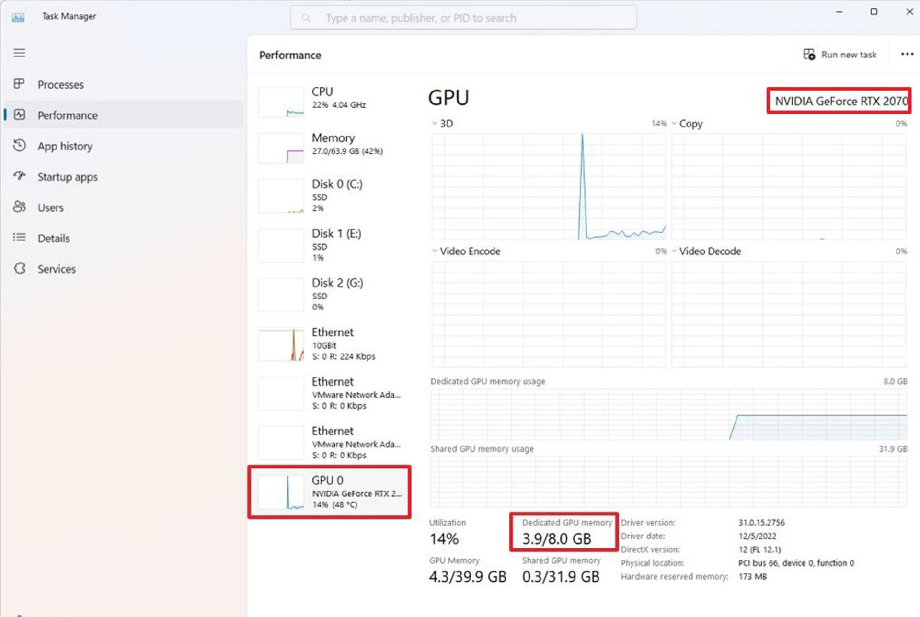The width and height of the screenshot is (920, 617).
Task: Click the 3.9/8.0 GB dedicated memory value
Action: (x=557, y=538)
